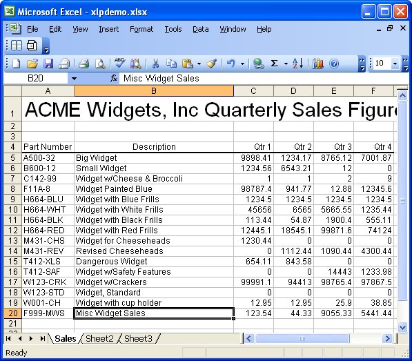
Task: Open Print Preview magnifier icon
Action: pyautogui.click(x=100, y=64)
